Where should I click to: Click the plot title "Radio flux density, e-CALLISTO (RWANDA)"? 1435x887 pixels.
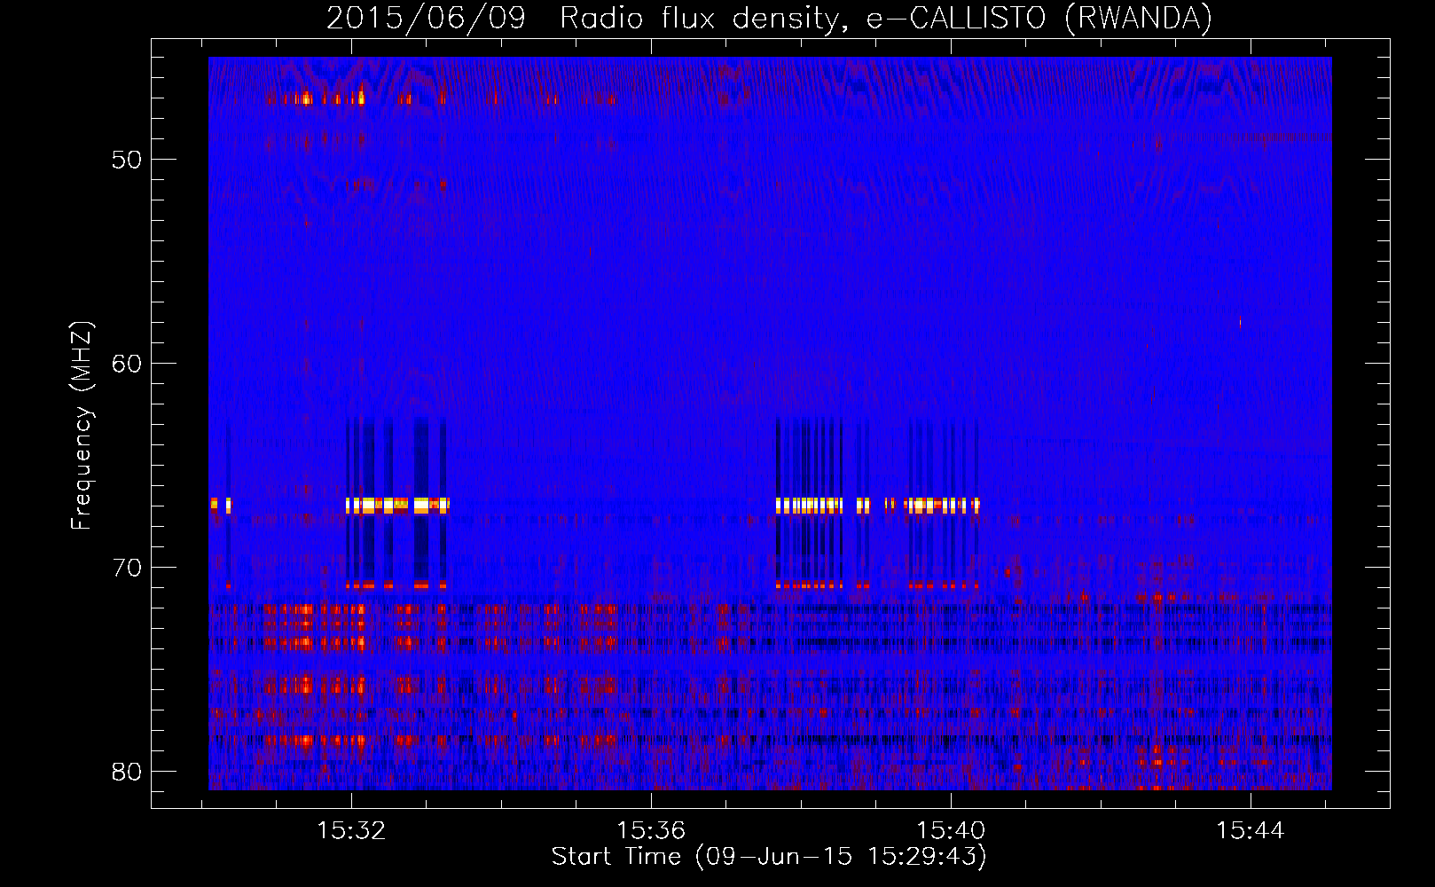(886, 18)
